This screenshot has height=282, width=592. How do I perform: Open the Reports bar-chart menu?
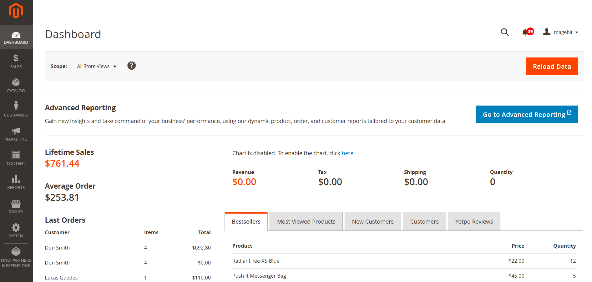pyautogui.click(x=16, y=182)
